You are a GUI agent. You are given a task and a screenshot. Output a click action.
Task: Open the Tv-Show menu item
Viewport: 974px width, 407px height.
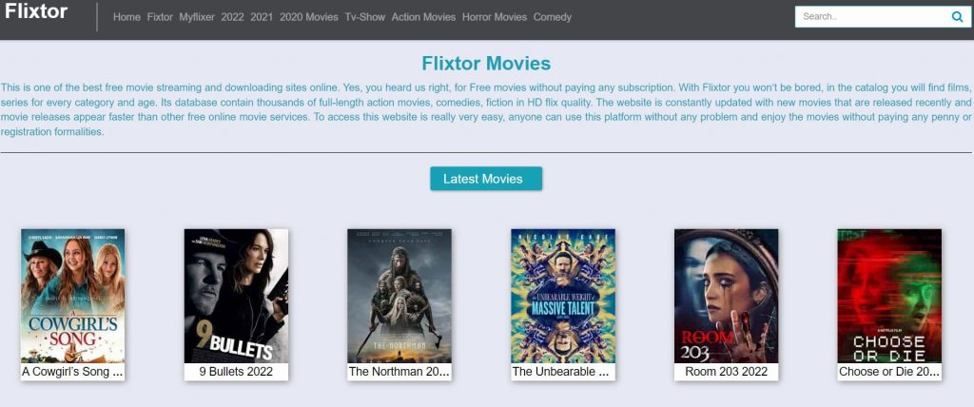[x=365, y=17]
